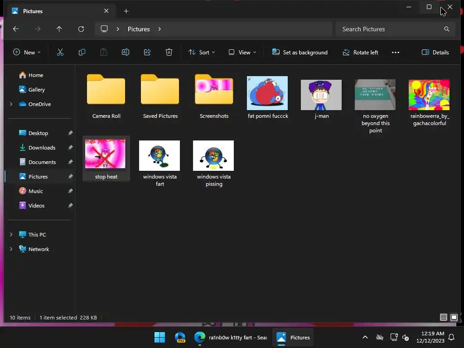
Task: Click Pictures in the address breadcrumb
Action: click(139, 29)
